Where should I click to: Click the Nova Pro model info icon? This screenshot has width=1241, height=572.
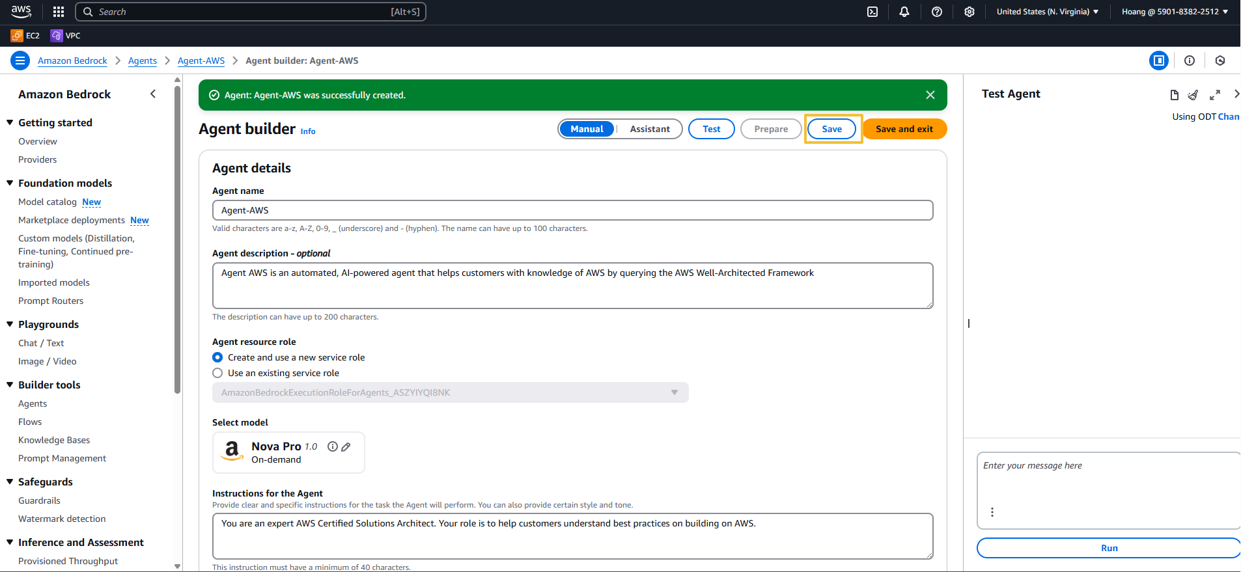click(x=333, y=446)
